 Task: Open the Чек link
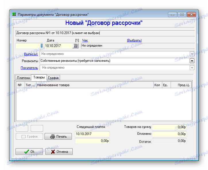tap(85, 40)
